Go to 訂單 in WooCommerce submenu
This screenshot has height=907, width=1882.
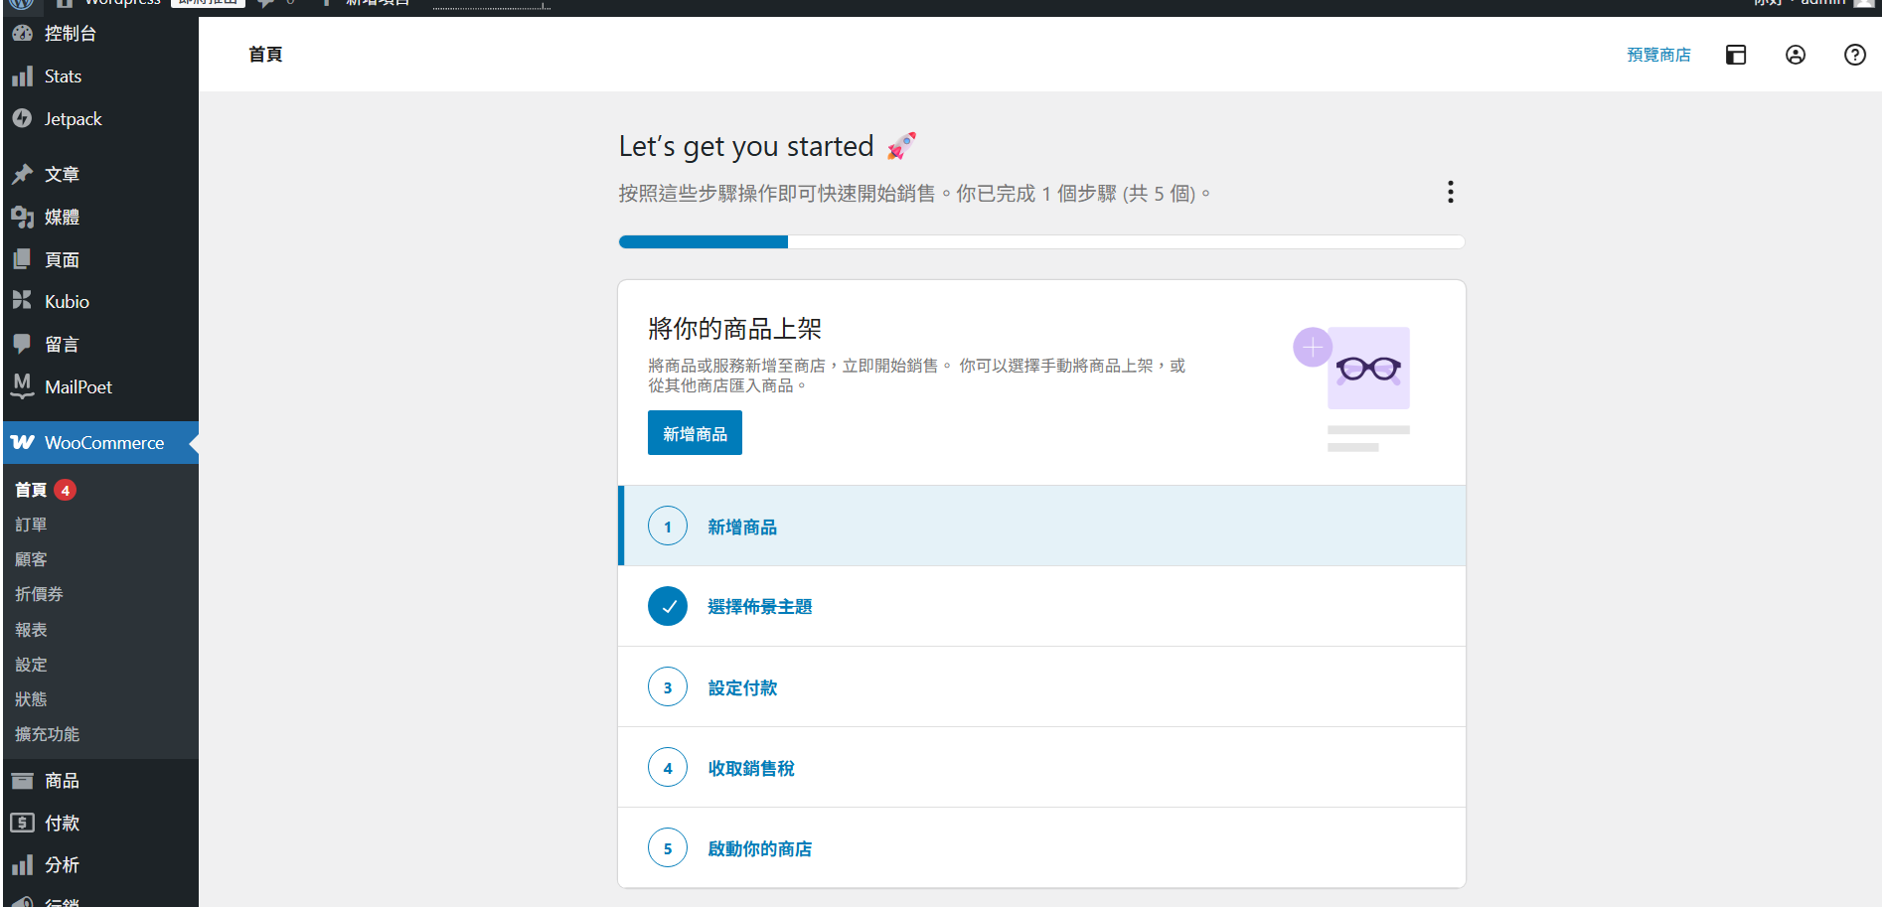[31, 525]
